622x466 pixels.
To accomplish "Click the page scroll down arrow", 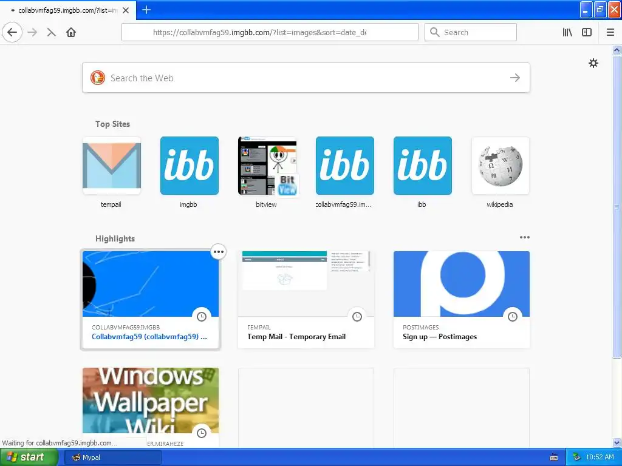I will click(x=617, y=442).
